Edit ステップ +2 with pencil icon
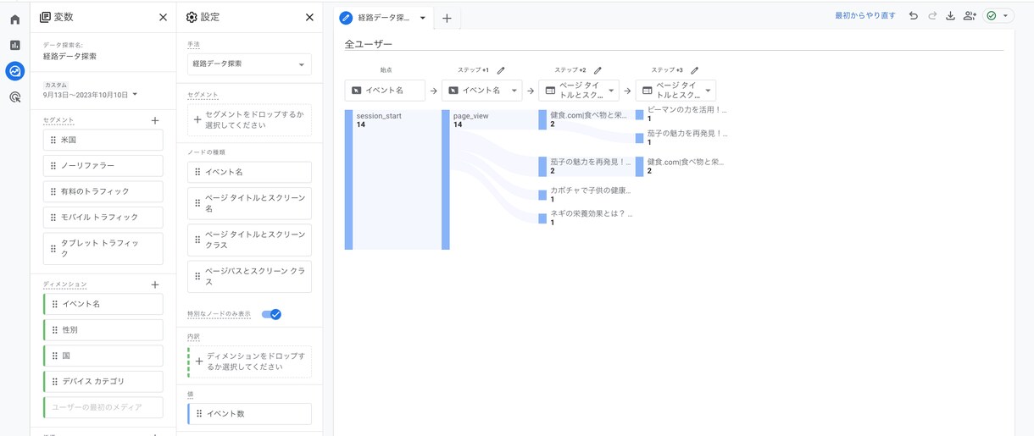This screenshot has height=436, width=1034. tap(598, 70)
